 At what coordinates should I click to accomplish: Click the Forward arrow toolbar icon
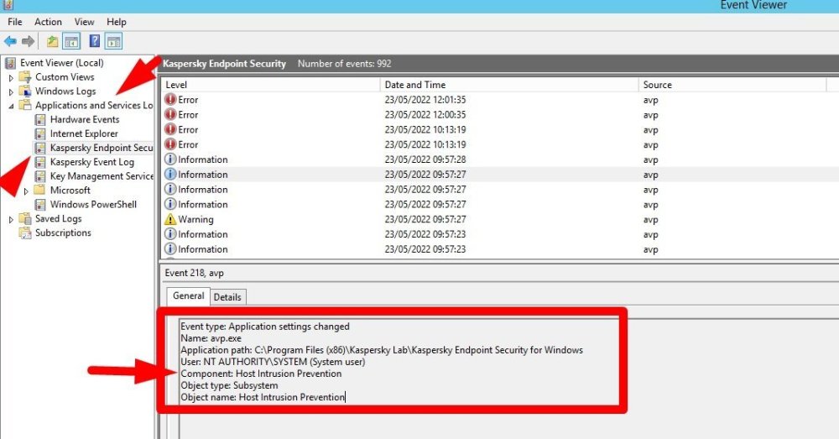coord(28,41)
